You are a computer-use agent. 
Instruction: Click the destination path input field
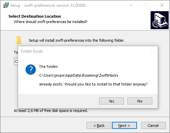(16, 61)
